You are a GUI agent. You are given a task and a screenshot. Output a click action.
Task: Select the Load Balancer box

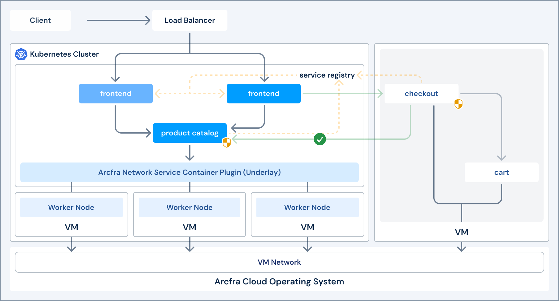(x=190, y=20)
